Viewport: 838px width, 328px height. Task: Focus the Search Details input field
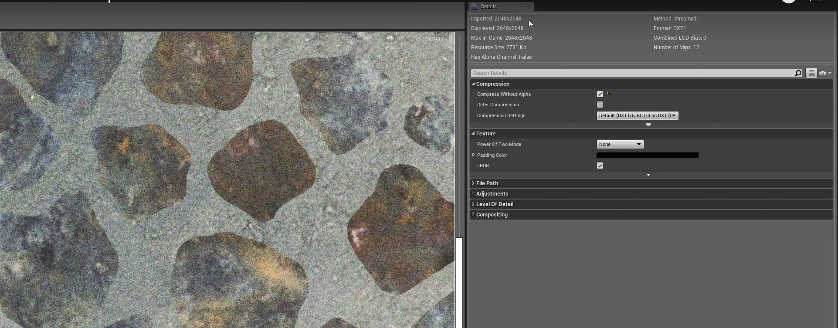pos(632,73)
